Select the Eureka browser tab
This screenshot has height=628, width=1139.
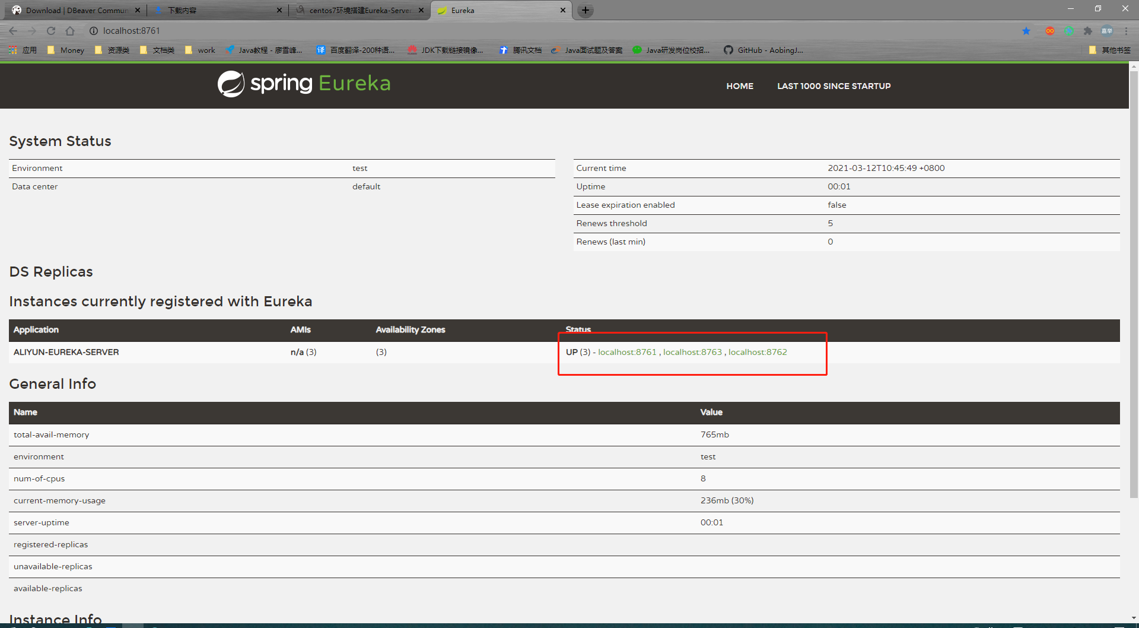pyautogui.click(x=501, y=10)
